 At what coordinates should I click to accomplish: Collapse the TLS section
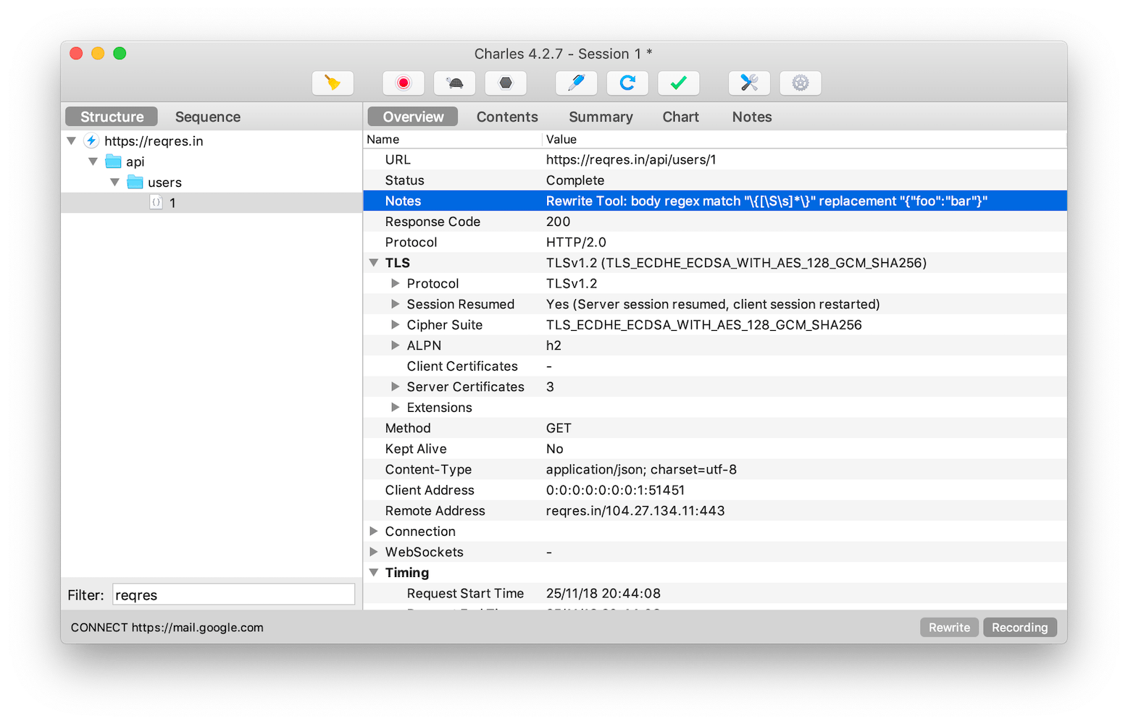coord(374,263)
